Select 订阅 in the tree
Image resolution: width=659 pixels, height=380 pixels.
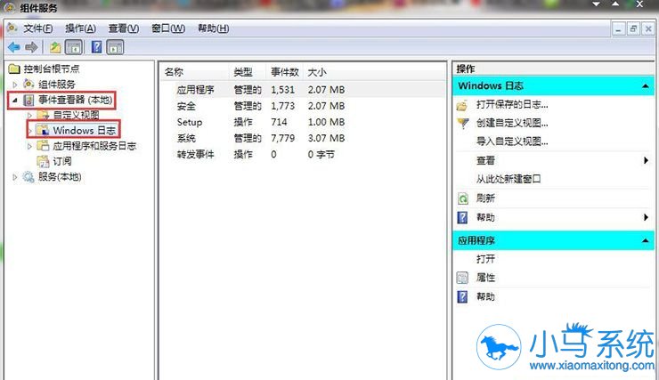61,161
